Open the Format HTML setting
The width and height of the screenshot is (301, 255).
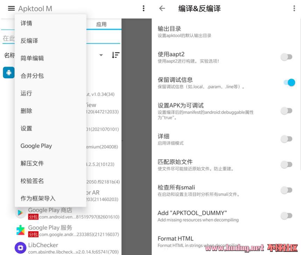click(x=226, y=242)
